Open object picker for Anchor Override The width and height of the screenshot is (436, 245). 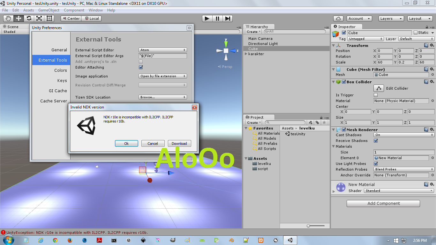(x=432, y=175)
